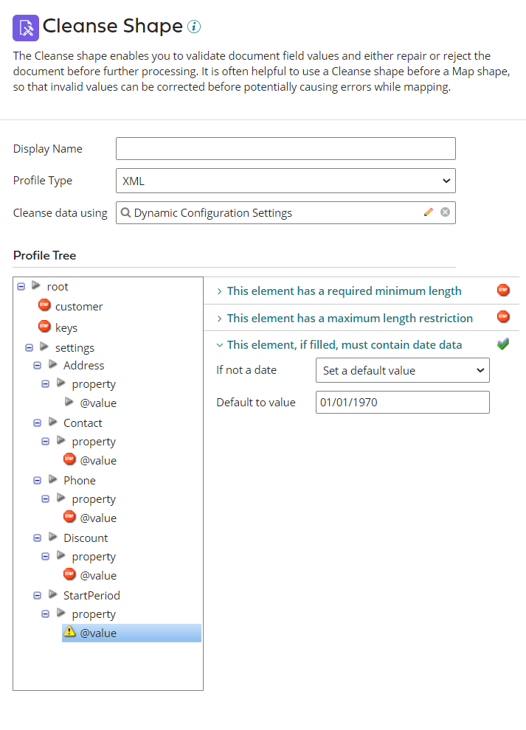
Task: Collapse the settings node in Profile Tree
Action: pos(27,346)
